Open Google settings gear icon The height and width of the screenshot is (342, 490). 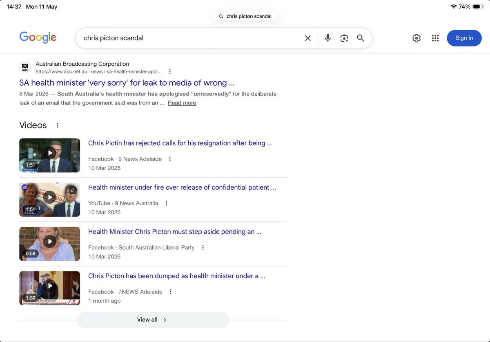[416, 38]
